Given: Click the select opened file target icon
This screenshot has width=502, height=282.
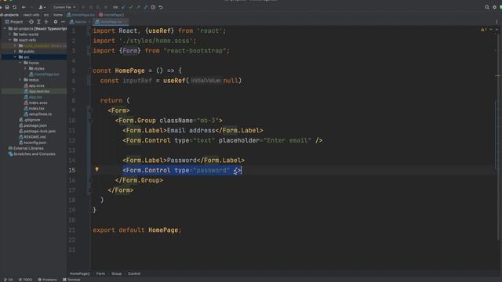Looking at the screenshot, I should (x=31, y=22).
